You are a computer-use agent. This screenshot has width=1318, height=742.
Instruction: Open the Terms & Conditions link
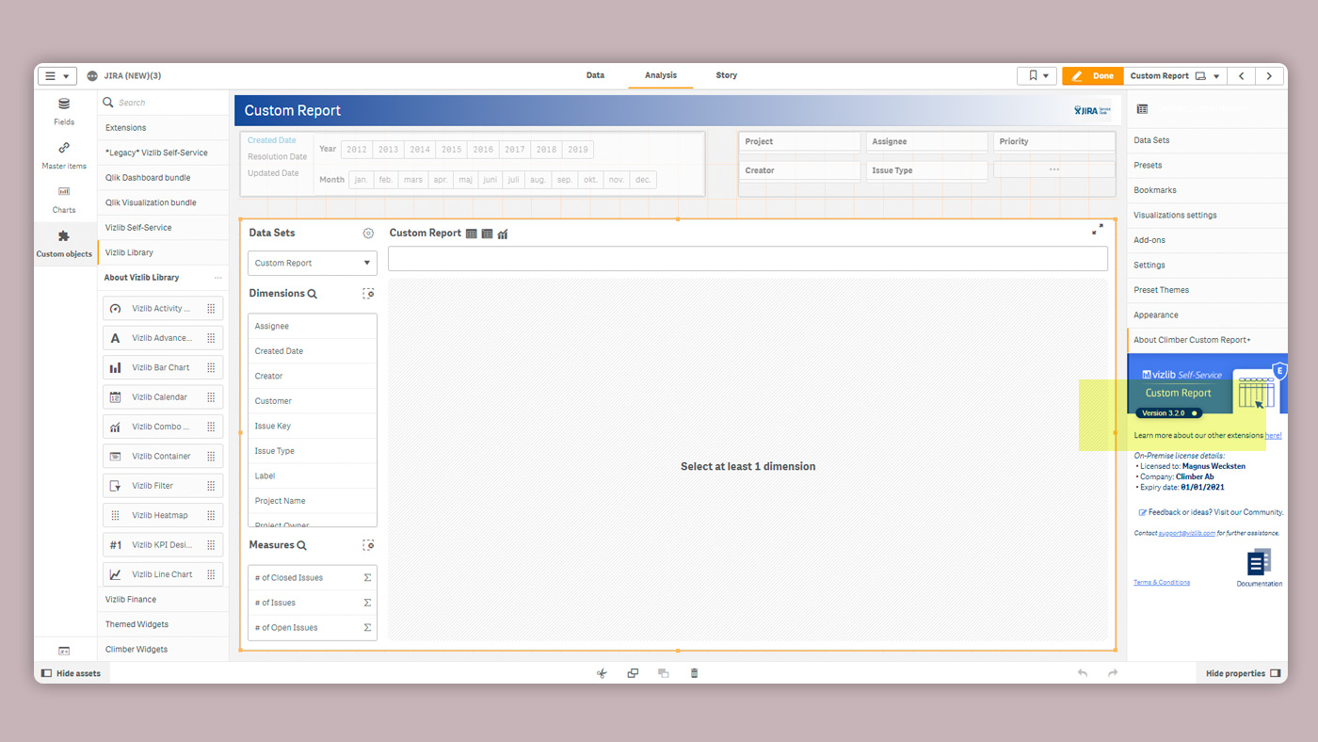point(1162,583)
